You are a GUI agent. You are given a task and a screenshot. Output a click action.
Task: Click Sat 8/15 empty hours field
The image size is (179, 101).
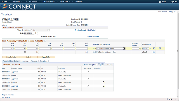click(x=45, y=49)
